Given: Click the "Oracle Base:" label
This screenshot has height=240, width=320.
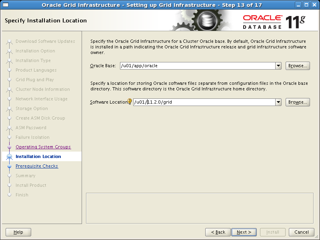Looking at the screenshot, I should point(103,66).
